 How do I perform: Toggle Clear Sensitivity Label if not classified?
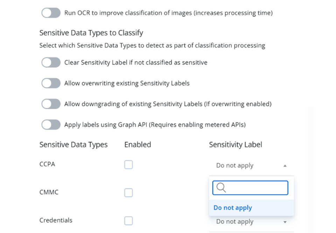51,62
